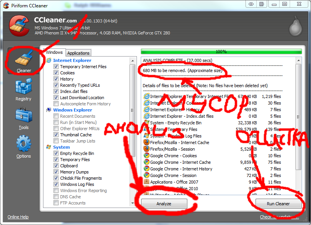Select Windows Explorer category heading

(73, 110)
